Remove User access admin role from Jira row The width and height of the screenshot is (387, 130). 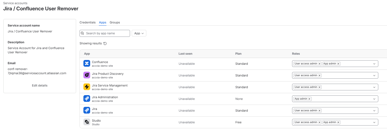click(319, 110)
